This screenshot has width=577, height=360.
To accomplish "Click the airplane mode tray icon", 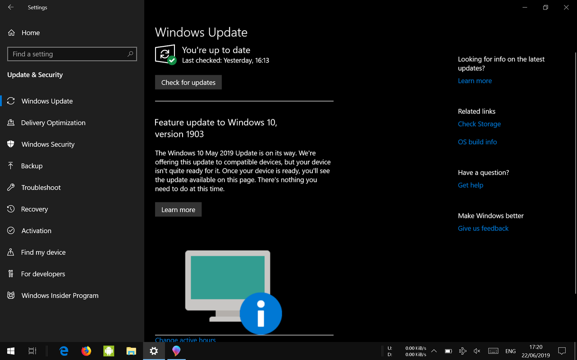I will [x=463, y=351].
